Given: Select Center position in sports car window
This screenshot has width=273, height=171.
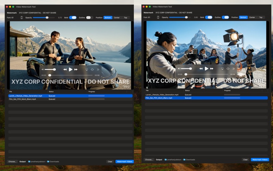Looking at the screenshot, I should (117, 18).
